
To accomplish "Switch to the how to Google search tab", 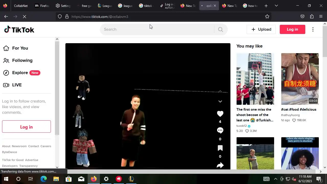I will [251, 6].
